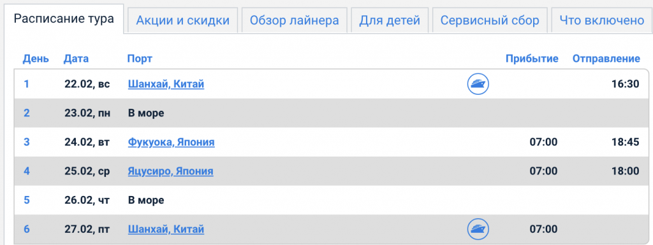Show the Что включено tab

click(602, 20)
